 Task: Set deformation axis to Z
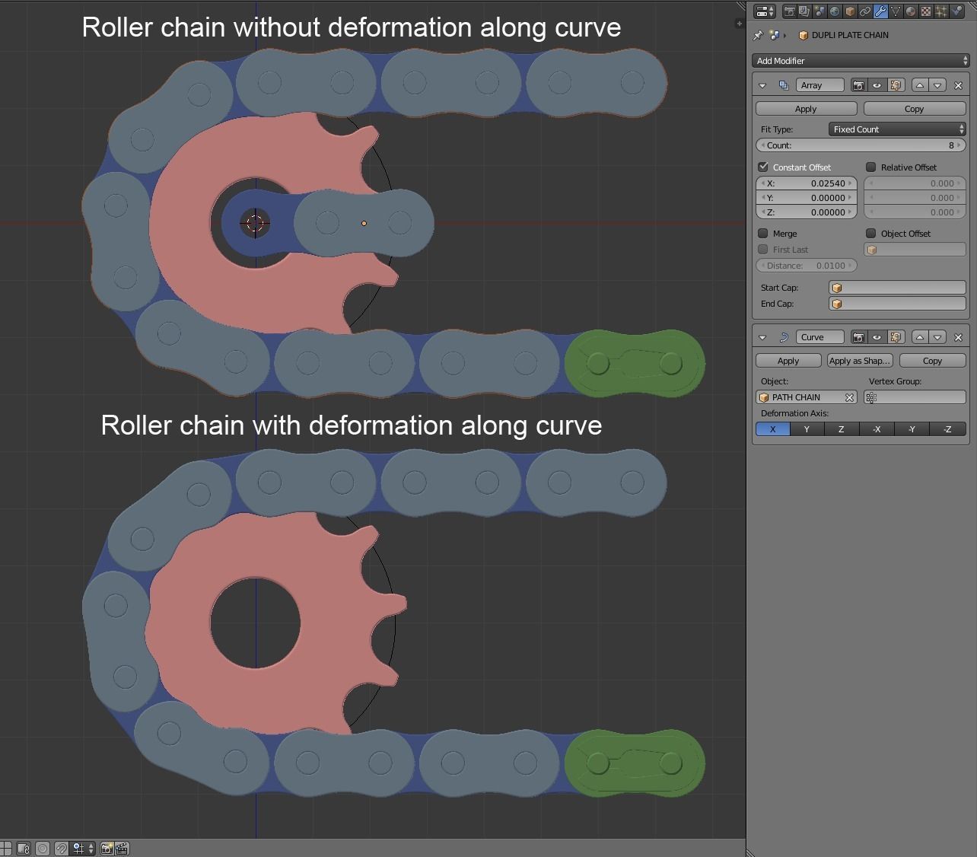click(841, 429)
